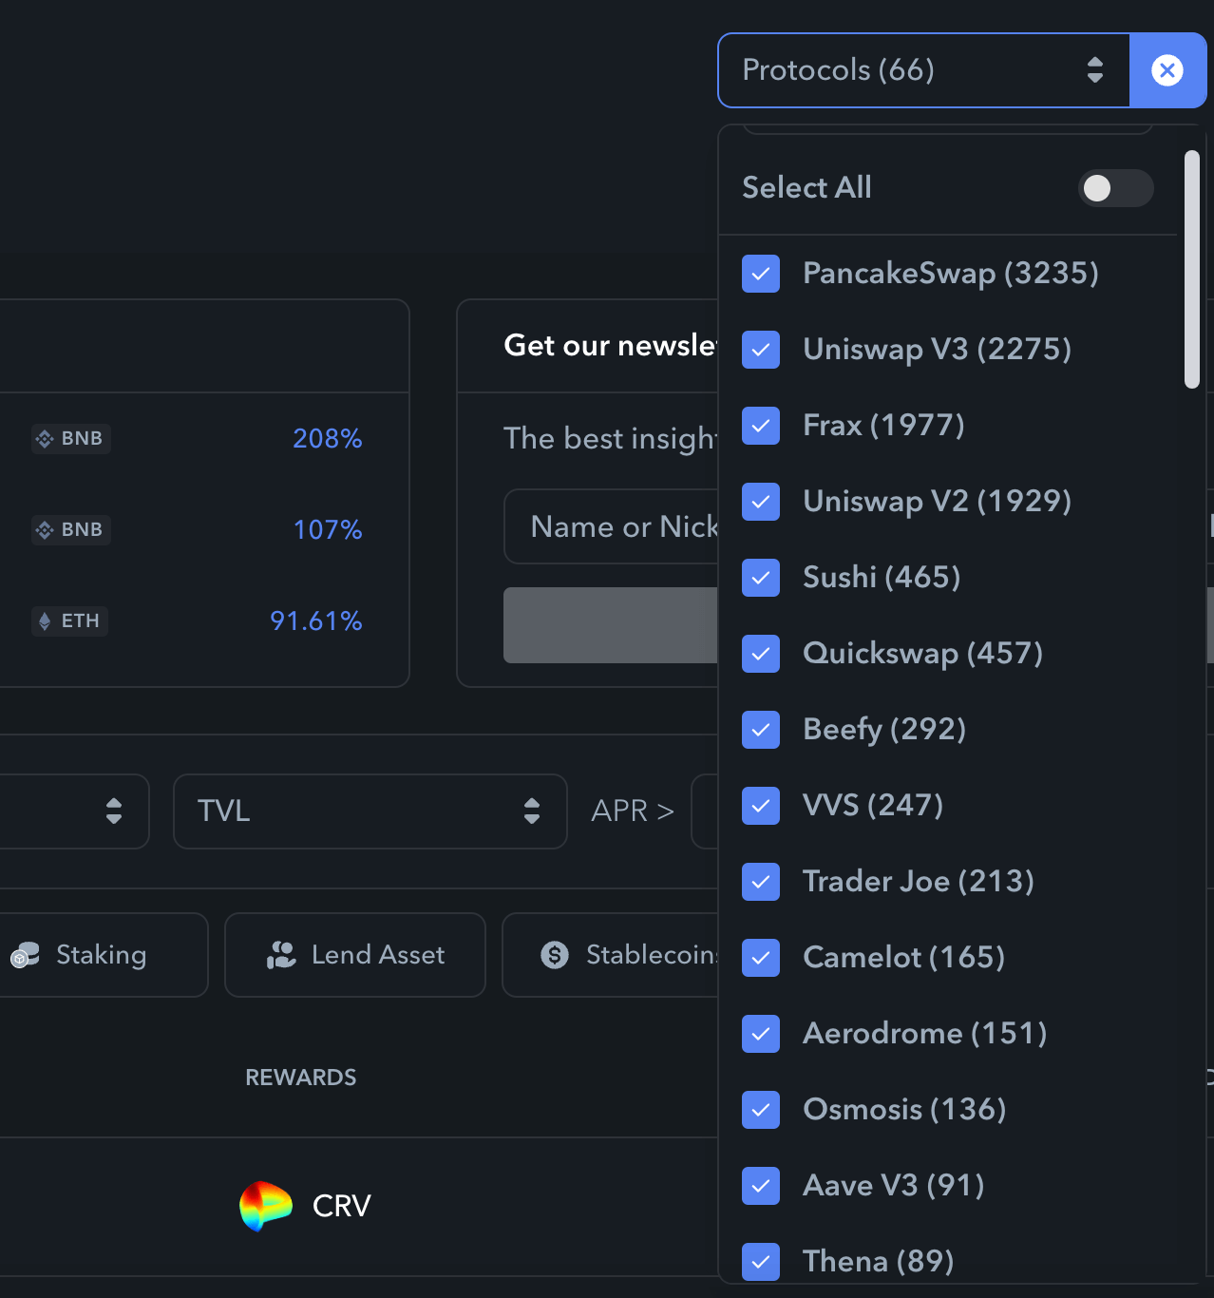Clear the Protocols filter with the X button

[1167, 70]
